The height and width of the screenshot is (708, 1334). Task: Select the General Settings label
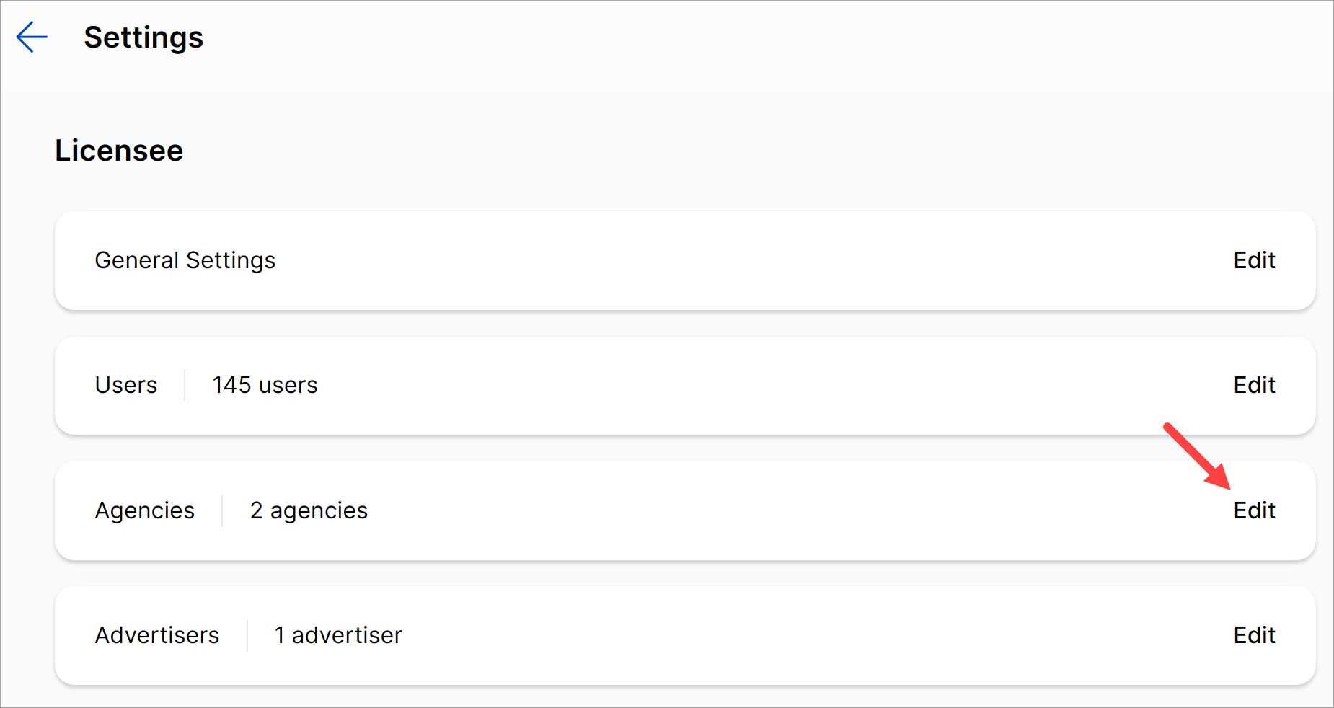coord(185,260)
